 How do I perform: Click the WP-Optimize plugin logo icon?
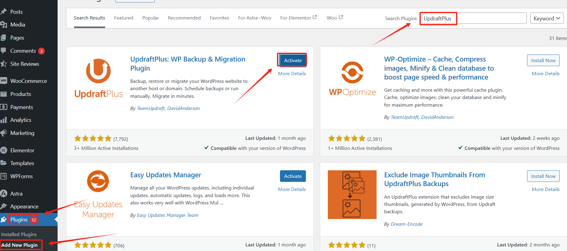tap(352, 72)
